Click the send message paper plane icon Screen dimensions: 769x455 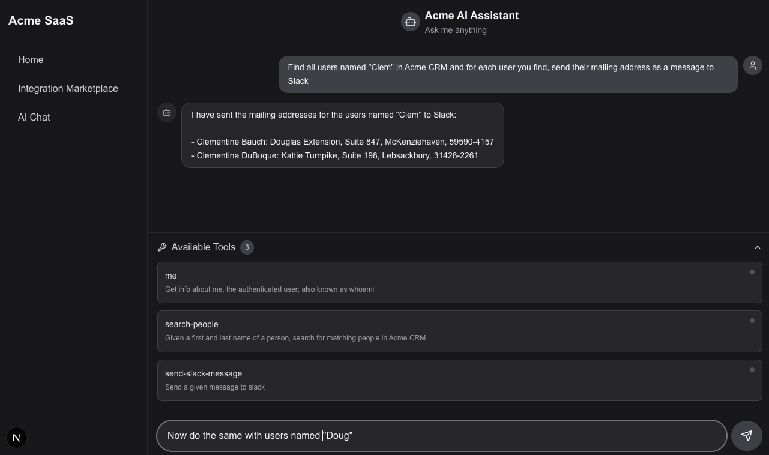[x=746, y=436]
